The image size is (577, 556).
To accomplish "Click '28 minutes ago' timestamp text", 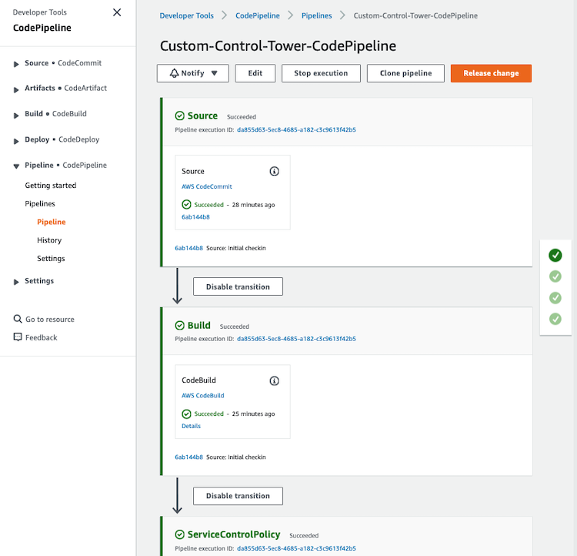I will tap(253, 205).
